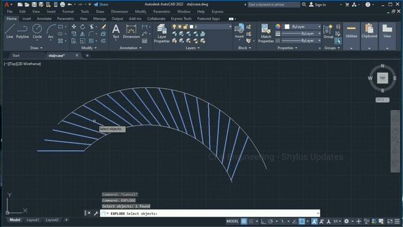Select the Trim tool
Screen dimensions: 403x227
click(x=91, y=26)
